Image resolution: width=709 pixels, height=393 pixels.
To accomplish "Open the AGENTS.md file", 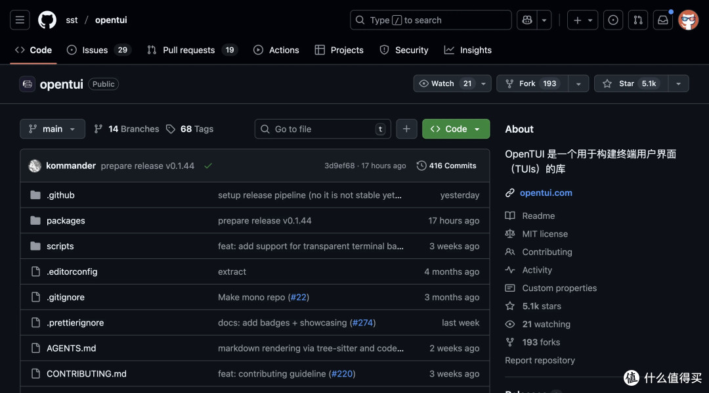I will click(x=72, y=348).
